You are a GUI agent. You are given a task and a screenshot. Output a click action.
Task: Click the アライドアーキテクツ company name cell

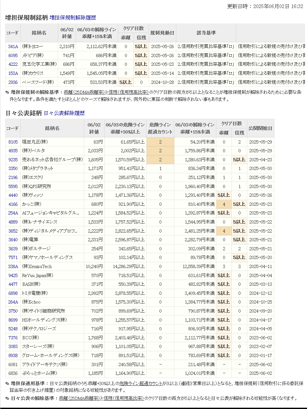(45, 364)
